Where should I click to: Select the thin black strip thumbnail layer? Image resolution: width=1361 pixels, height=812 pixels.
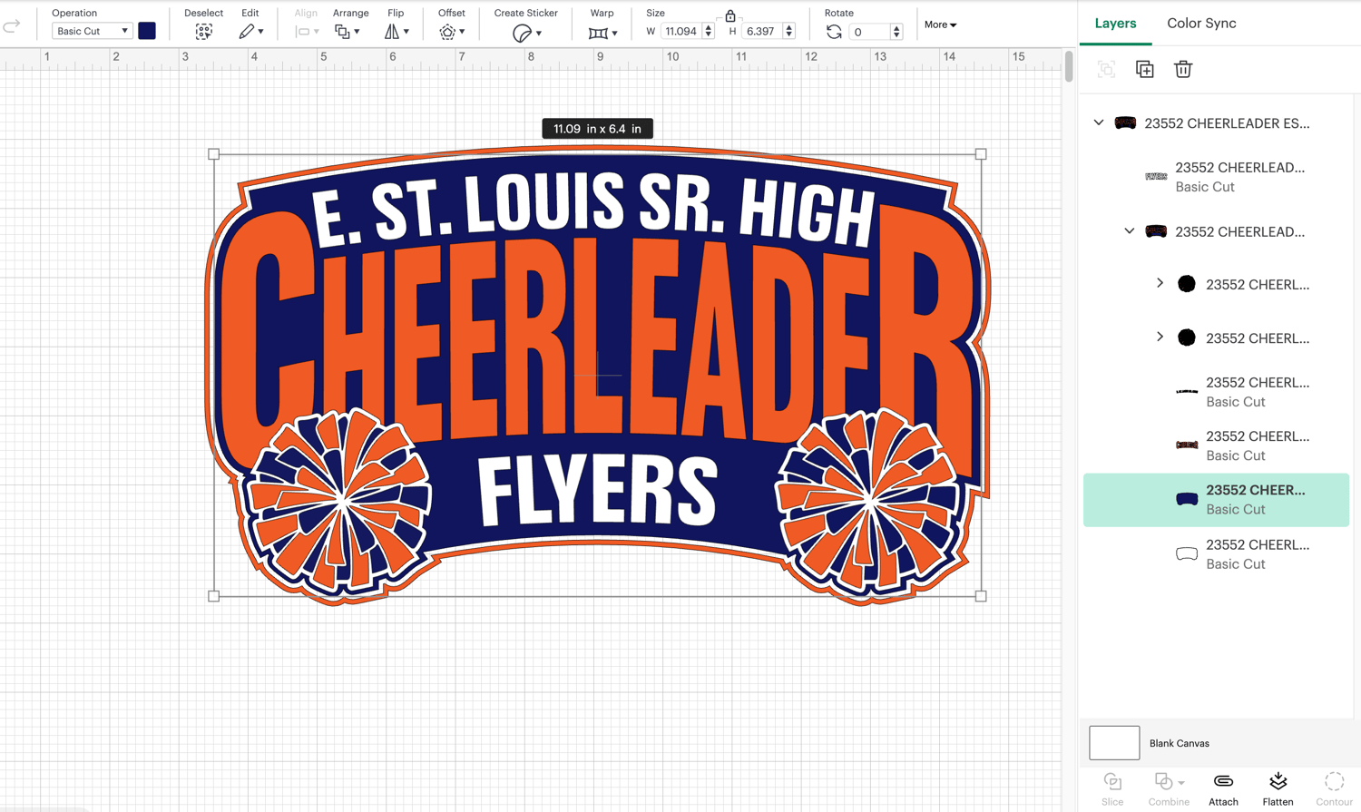1216,392
